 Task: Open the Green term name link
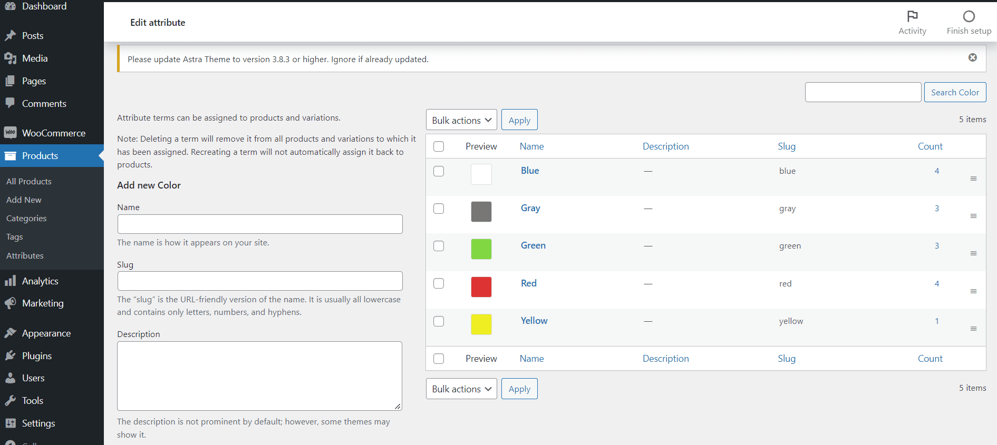(x=533, y=245)
